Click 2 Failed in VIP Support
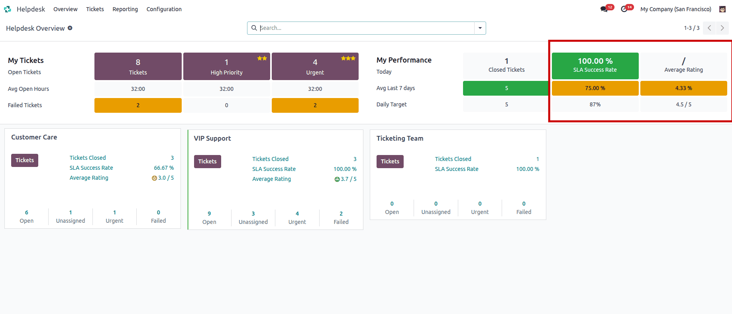Screen dimensions: 732x314 tap(341, 218)
